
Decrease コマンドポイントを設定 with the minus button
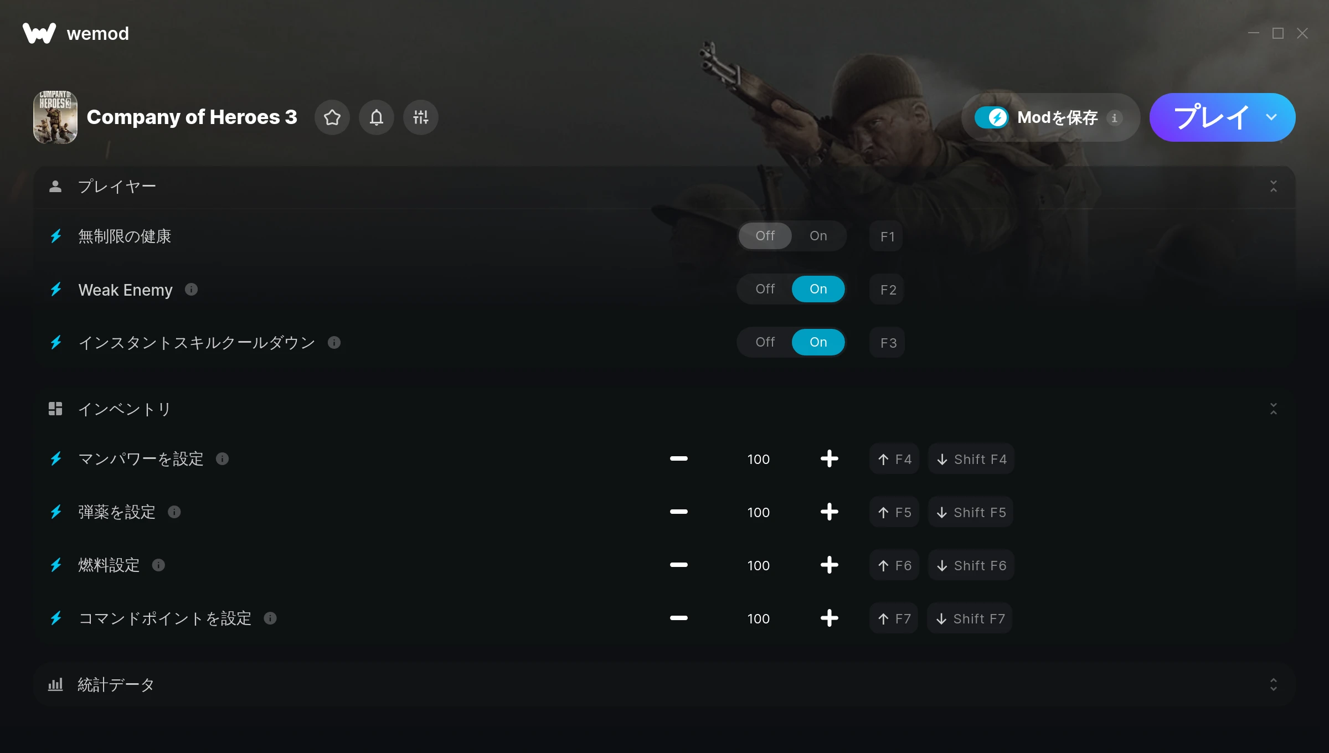coord(678,618)
